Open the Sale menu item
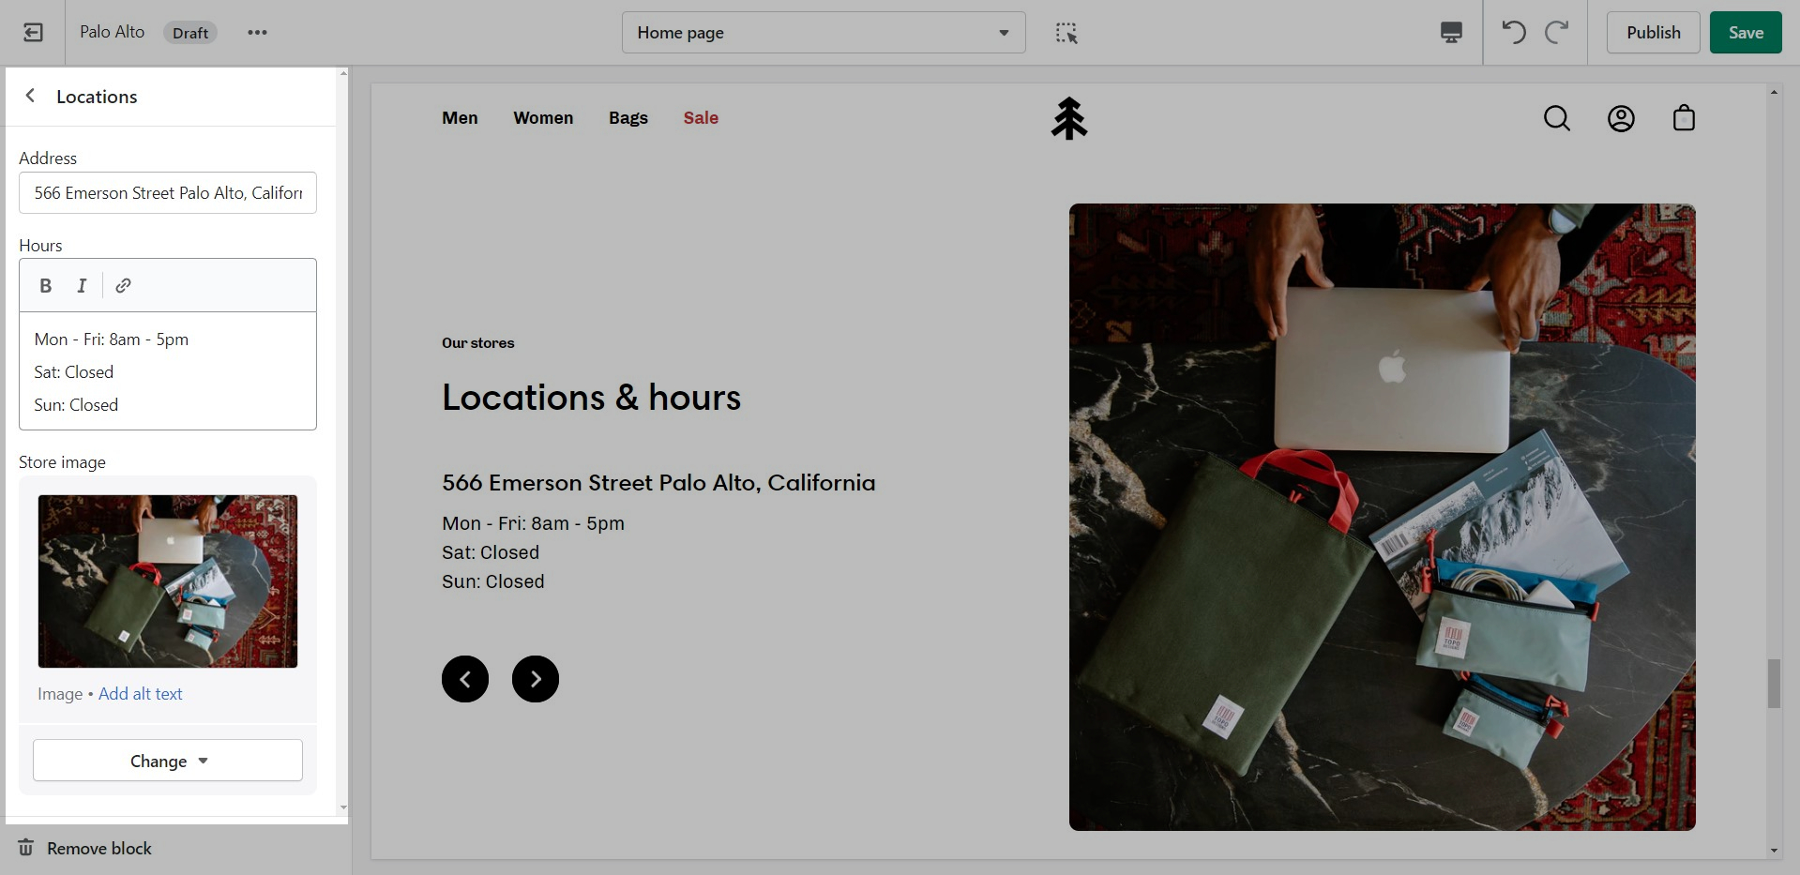Screen dimensions: 1800x875 [x=701, y=118]
